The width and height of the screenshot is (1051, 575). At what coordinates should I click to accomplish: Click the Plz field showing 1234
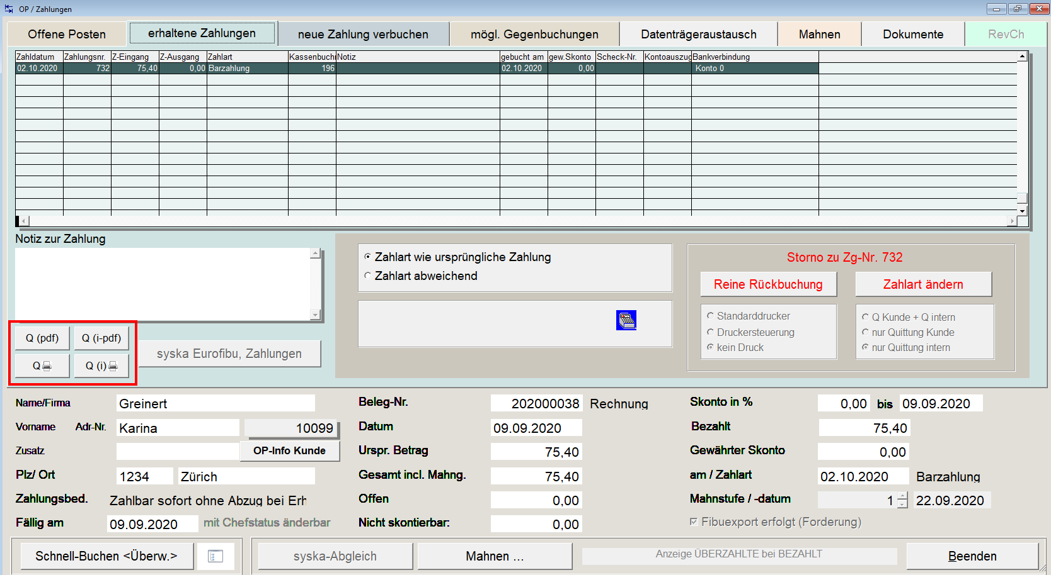(145, 476)
